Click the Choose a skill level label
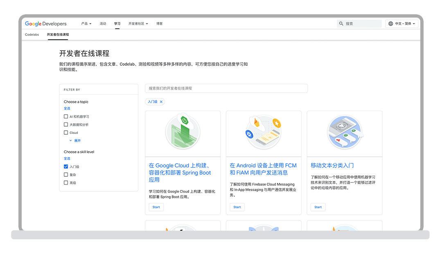 (79, 152)
